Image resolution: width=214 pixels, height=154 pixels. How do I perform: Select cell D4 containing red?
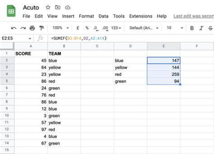click(x=130, y=74)
